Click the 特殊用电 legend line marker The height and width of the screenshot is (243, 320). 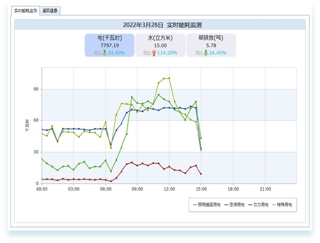tap(275, 205)
